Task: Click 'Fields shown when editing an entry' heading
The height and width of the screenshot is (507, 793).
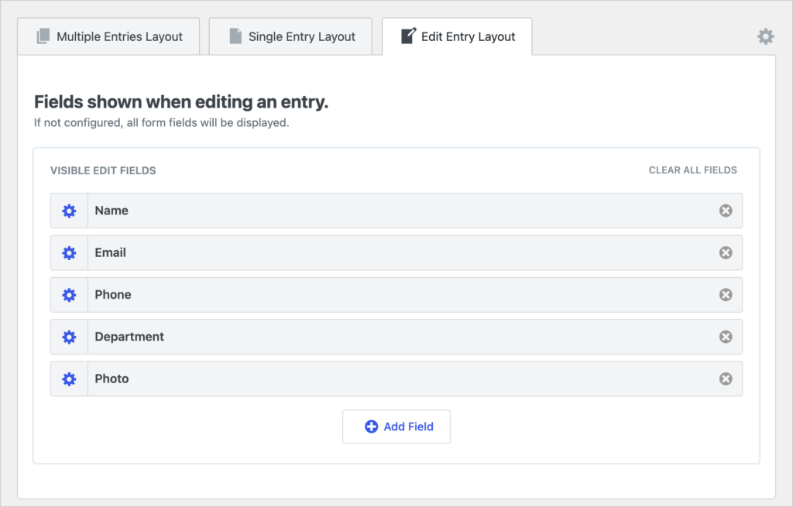Action: point(181,102)
